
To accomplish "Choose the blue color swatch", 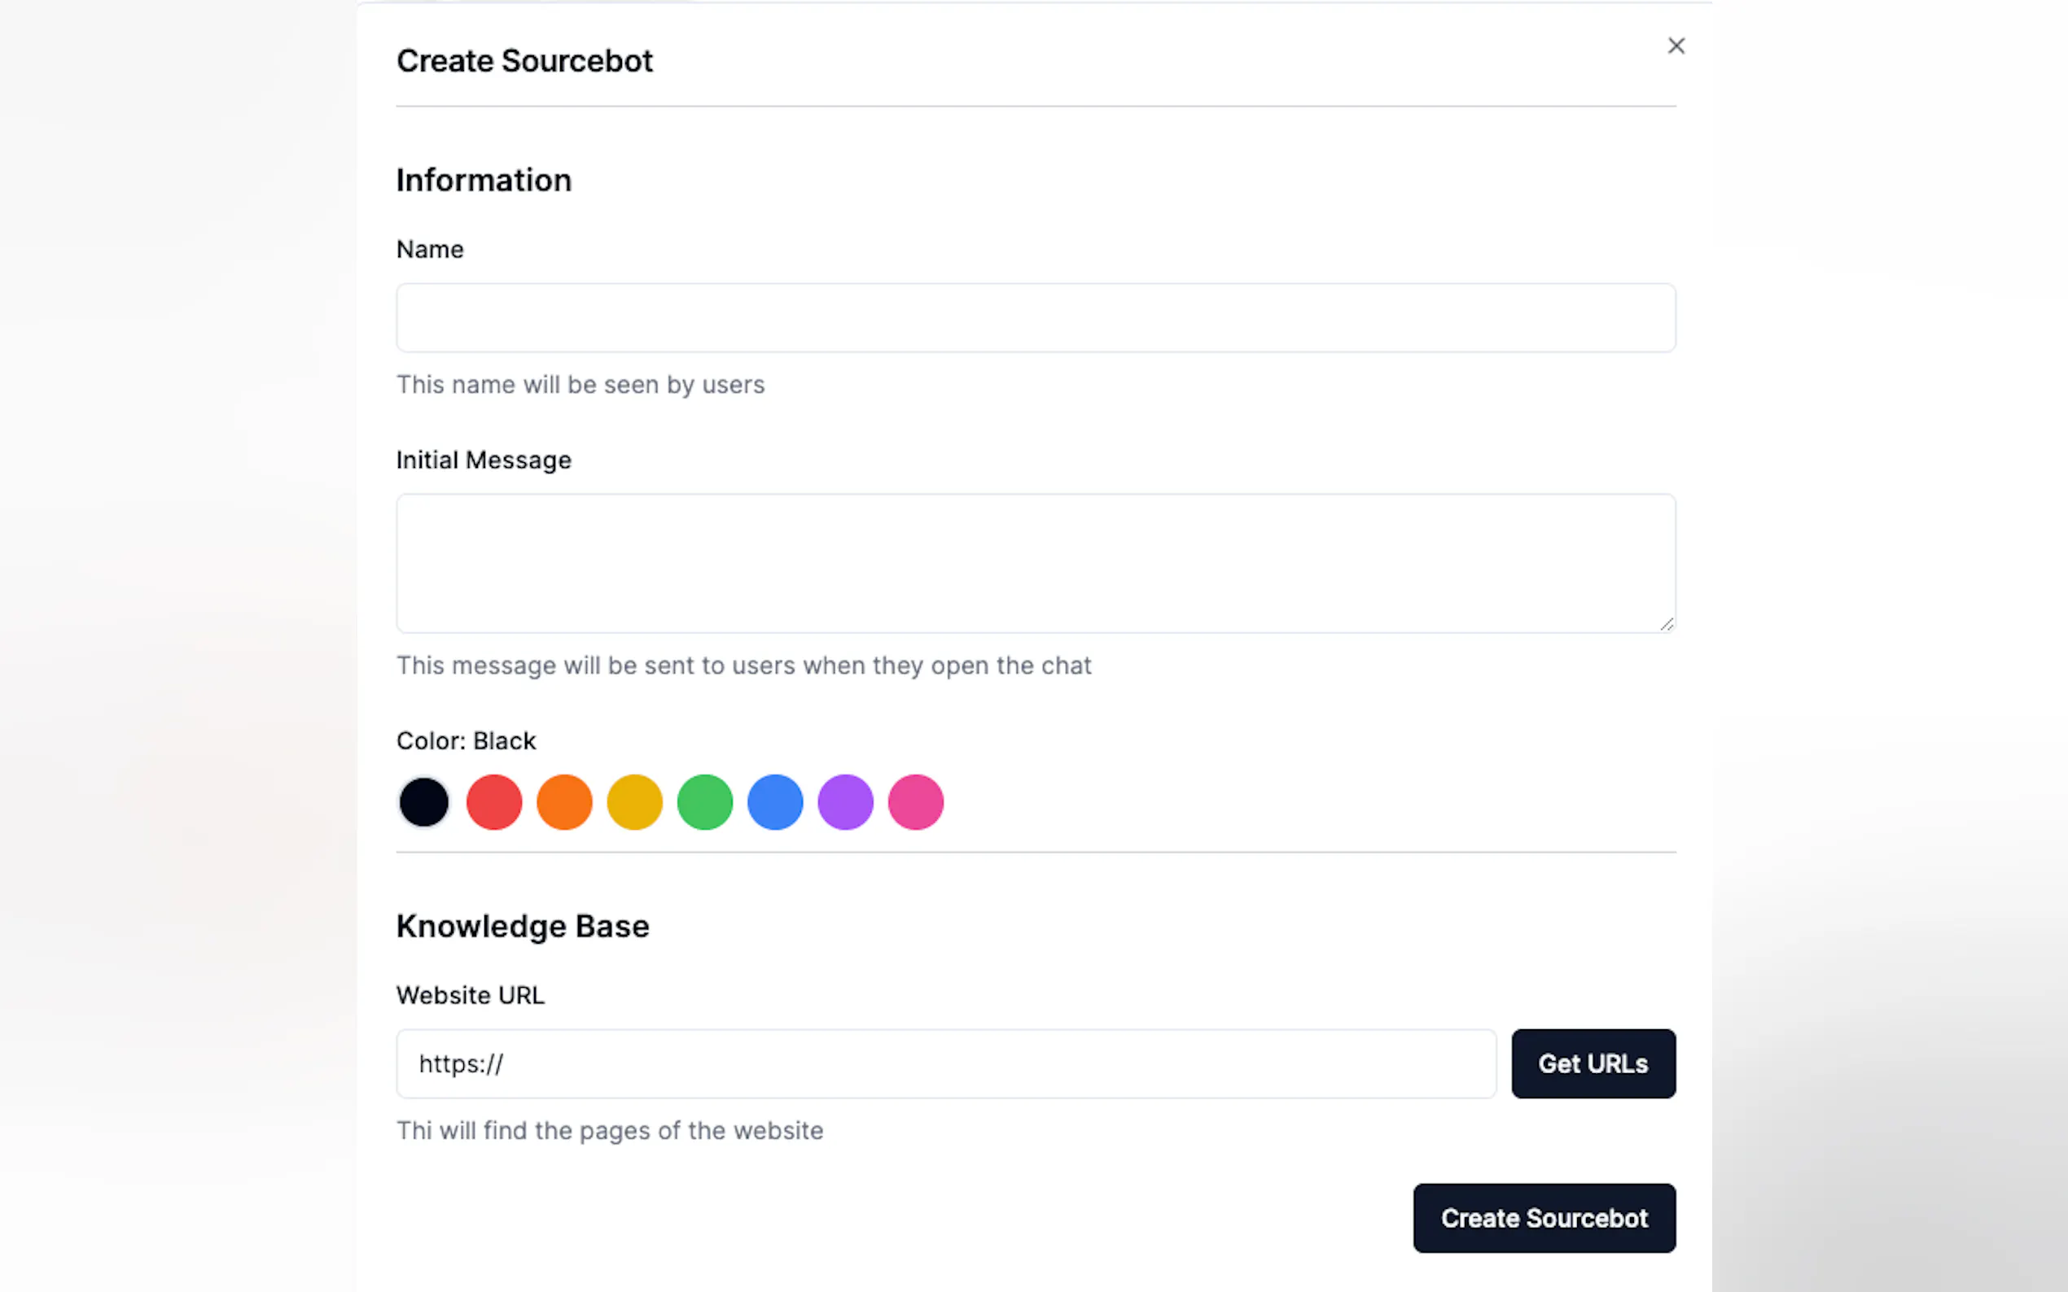I will [x=775, y=801].
